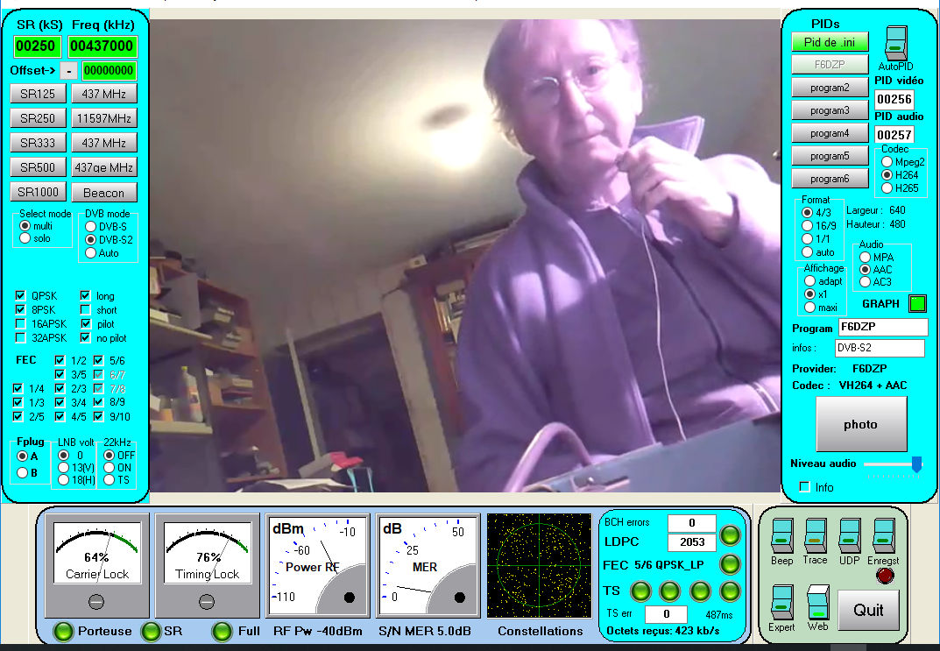Enable the 16APSK checkbox
Image resolution: width=940 pixels, height=651 pixels.
(x=21, y=324)
